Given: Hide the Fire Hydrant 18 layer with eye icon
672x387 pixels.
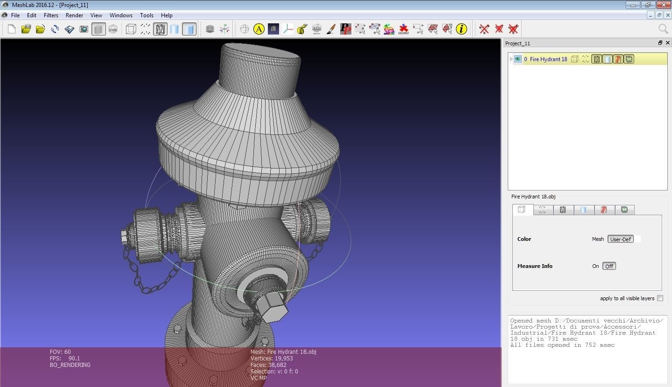Looking at the screenshot, I should (518, 59).
